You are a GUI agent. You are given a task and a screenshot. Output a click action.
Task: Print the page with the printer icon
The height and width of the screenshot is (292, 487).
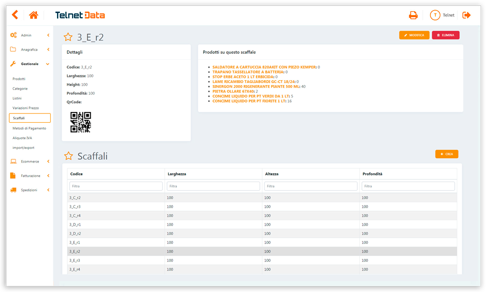tap(413, 15)
